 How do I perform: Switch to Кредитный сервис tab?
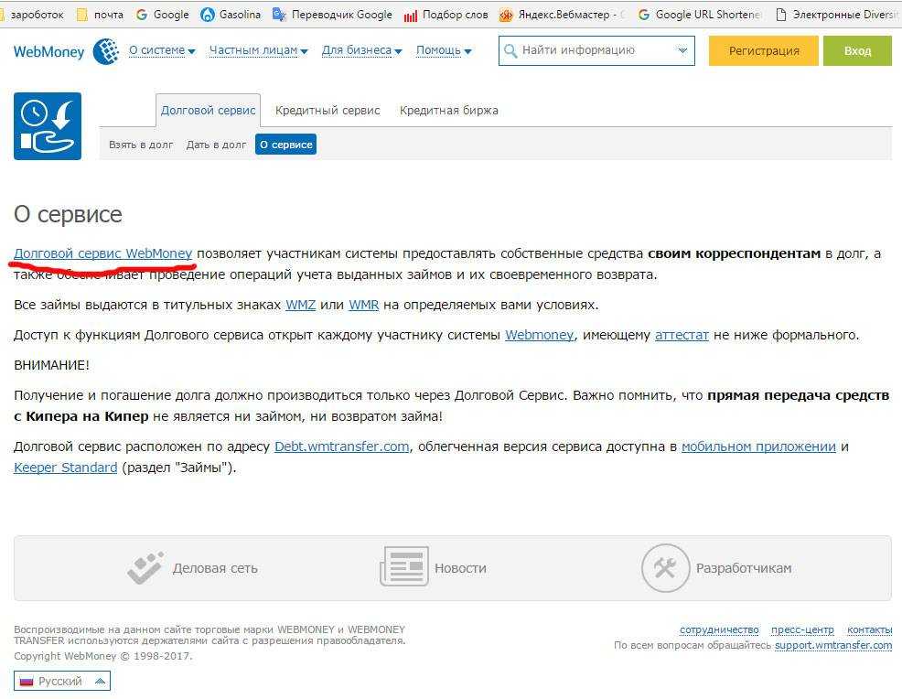pyautogui.click(x=328, y=111)
